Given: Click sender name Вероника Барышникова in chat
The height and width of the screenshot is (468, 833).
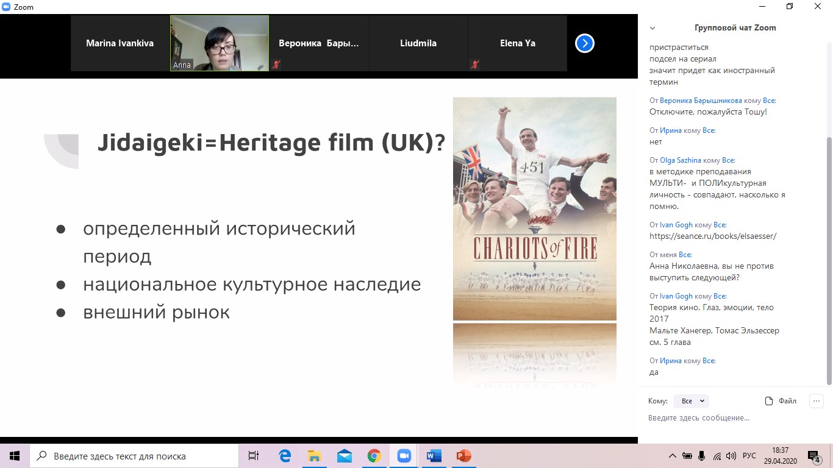Looking at the screenshot, I should 701,101.
